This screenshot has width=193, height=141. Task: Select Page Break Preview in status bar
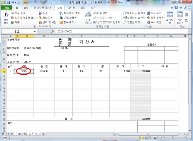click(150, 138)
